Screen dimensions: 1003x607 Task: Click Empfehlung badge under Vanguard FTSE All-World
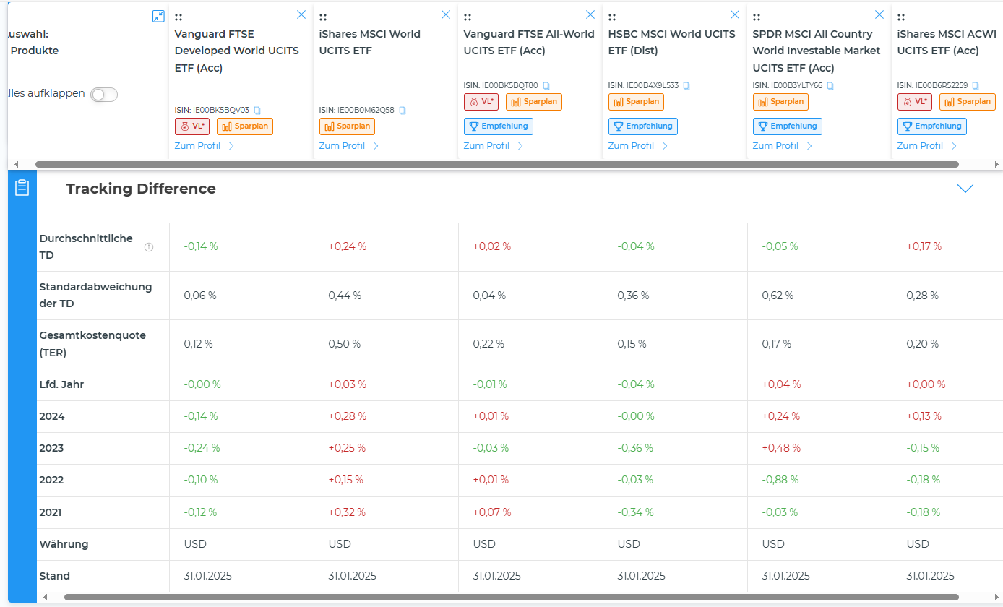[x=499, y=126]
